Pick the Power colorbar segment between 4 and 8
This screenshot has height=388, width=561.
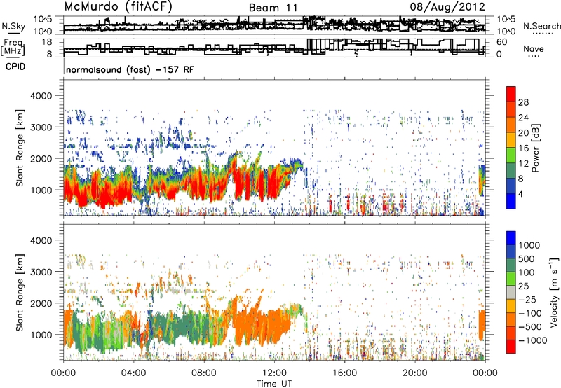coord(511,186)
